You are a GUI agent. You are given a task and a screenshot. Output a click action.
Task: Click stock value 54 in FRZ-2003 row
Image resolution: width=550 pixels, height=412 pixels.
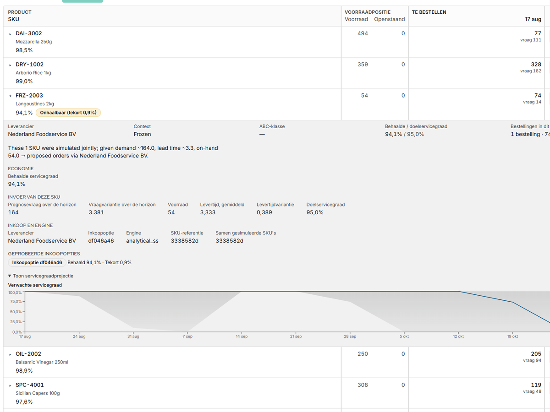click(x=364, y=96)
